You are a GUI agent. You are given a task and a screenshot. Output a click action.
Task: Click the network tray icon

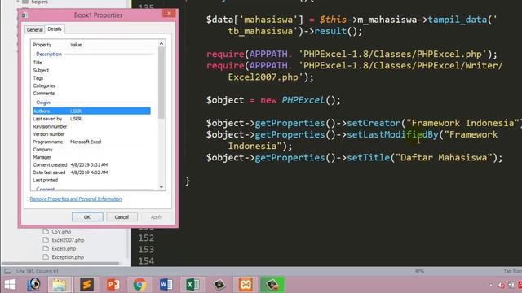(x=511, y=285)
